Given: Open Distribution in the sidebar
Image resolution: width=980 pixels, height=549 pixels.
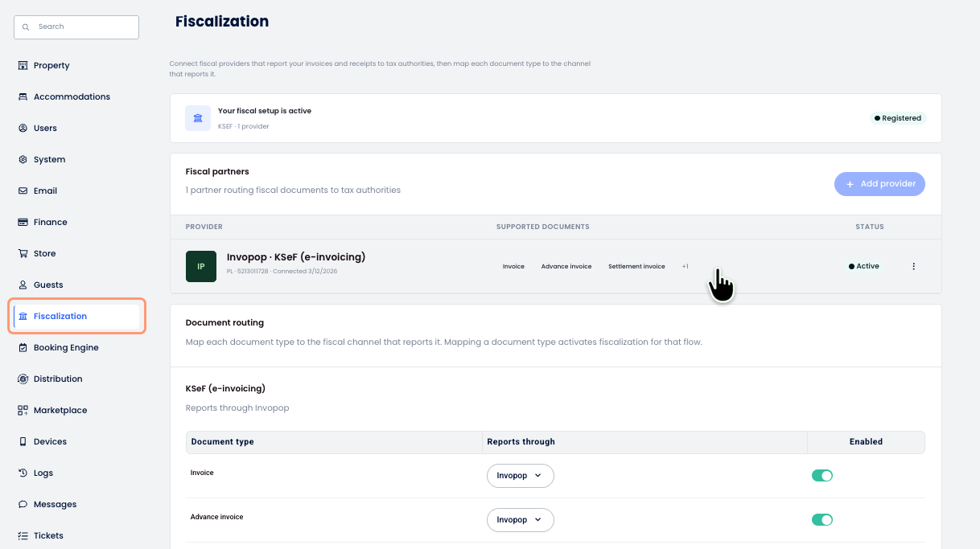Looking at the screenshot, I should [58, 379].
